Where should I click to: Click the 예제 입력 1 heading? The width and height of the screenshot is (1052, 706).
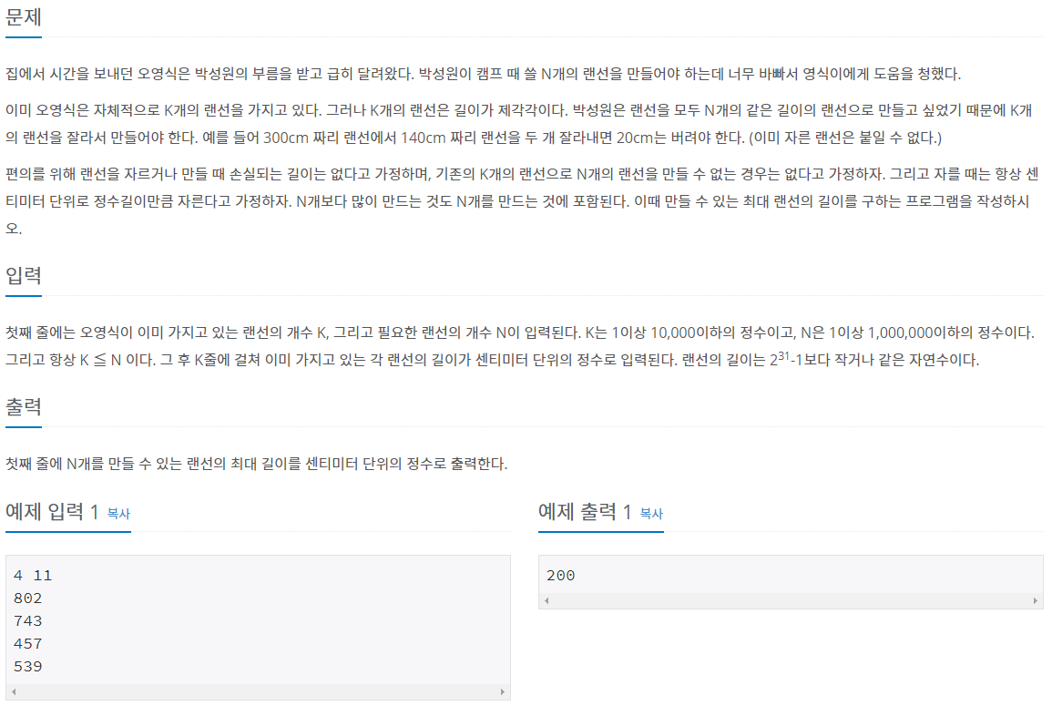click(x=52, y=512)
